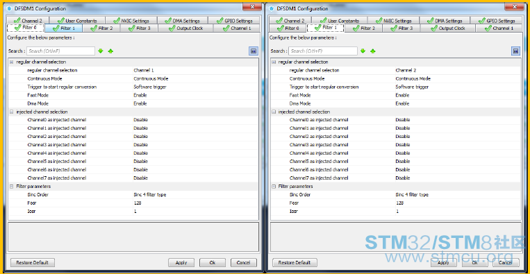This screenshot has height=274, width=530.
Task: Collapse regular channel selection group in left window
Action: tap(12, 62)
